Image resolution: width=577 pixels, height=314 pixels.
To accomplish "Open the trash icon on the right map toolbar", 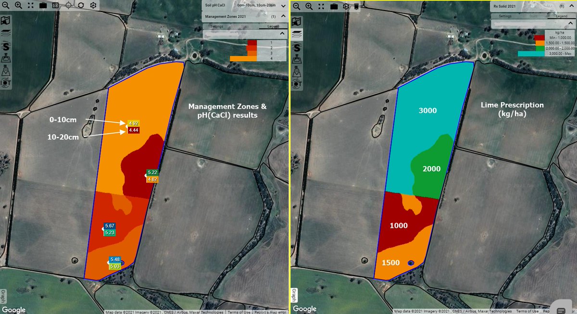I will (x=356, y=6).
